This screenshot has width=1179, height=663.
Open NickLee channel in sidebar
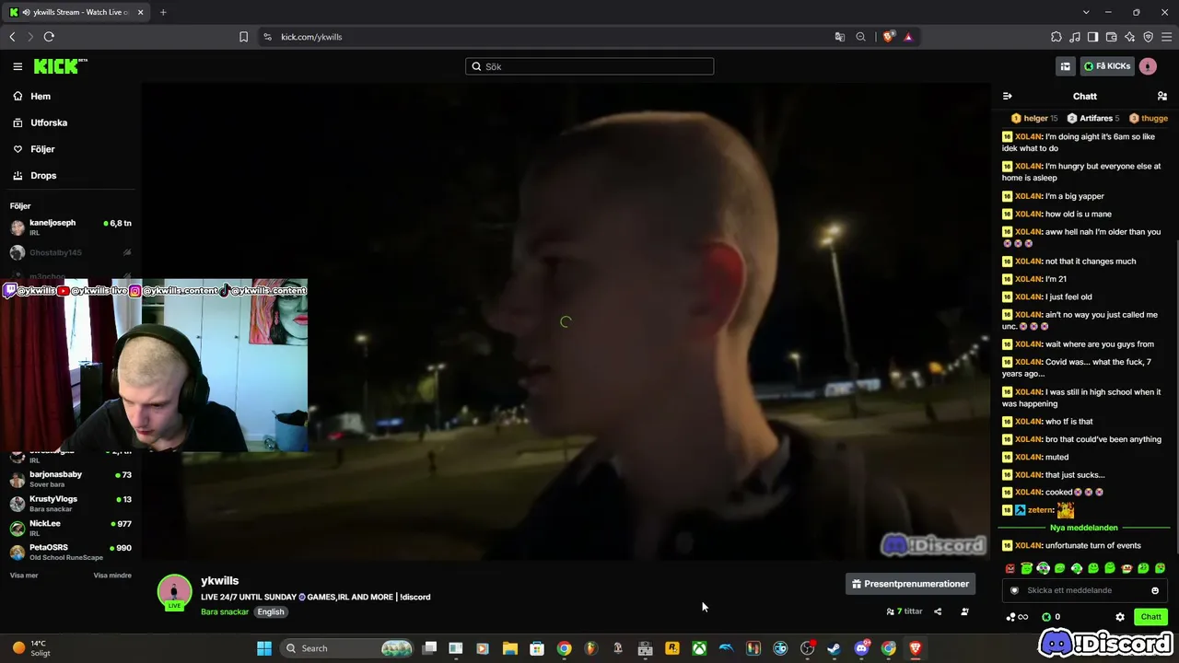[72, 528]
